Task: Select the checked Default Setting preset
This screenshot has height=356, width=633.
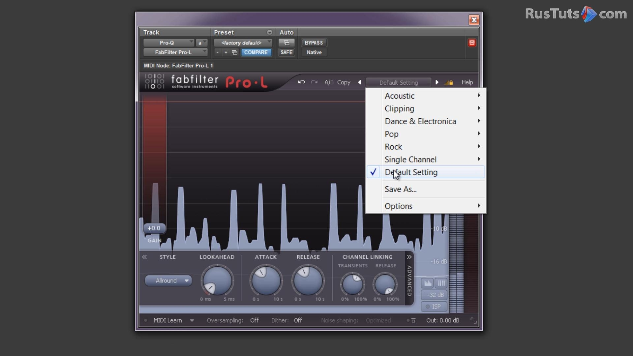Action: point(426,172)
